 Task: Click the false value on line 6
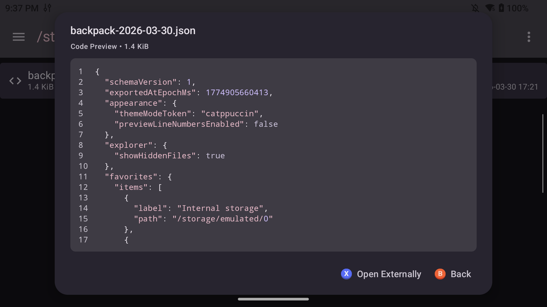266,124
